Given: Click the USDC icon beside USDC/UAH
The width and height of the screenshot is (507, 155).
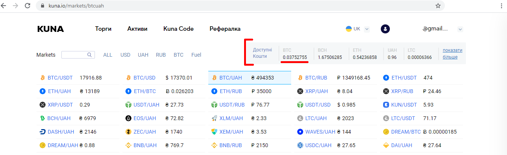Looking at the screenshot, I should [300, 145].
